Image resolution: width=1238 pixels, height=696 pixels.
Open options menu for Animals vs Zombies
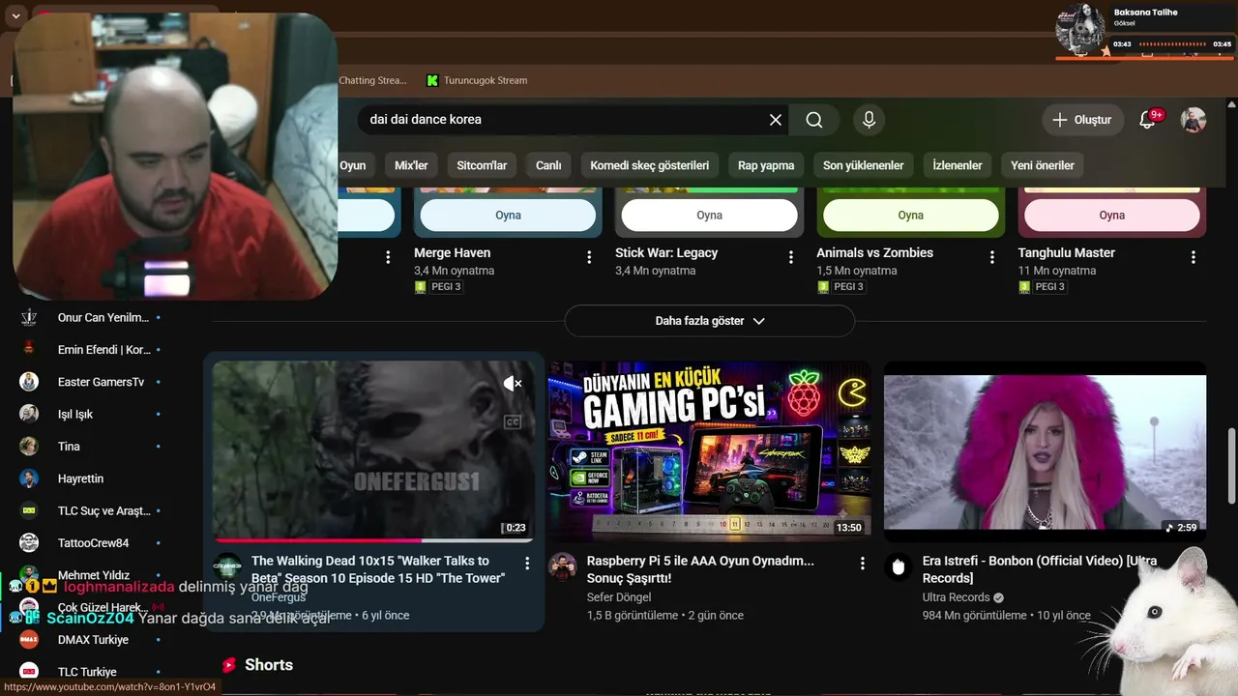coord(991,257)
